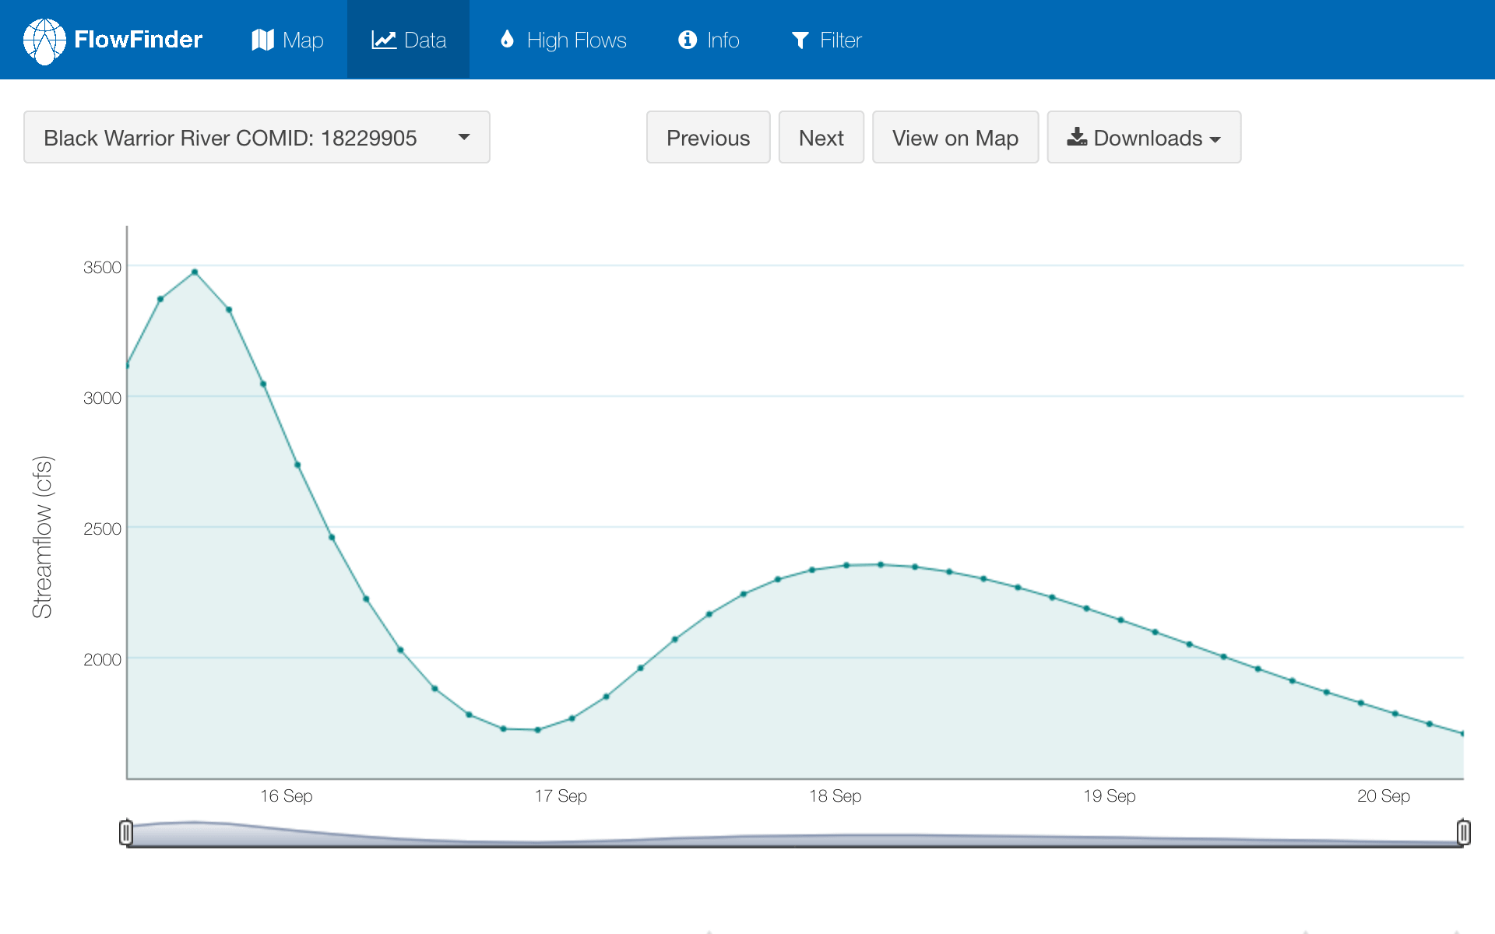Click the FlowFinder brand title
This screenshot has width=1495, height=934.
point(139,40)
